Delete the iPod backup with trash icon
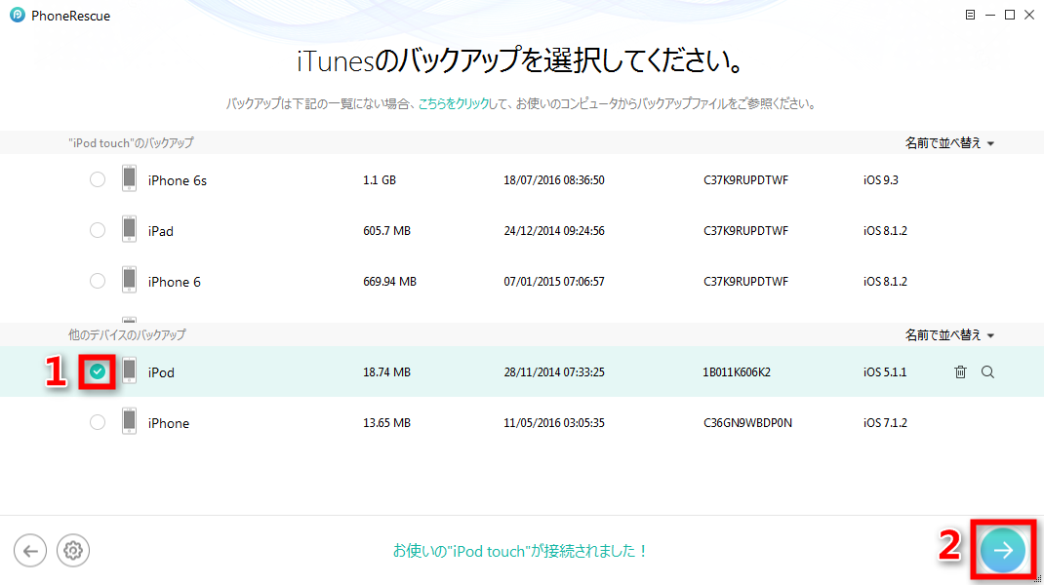1044x585 pixels. [x=960, y=372]
